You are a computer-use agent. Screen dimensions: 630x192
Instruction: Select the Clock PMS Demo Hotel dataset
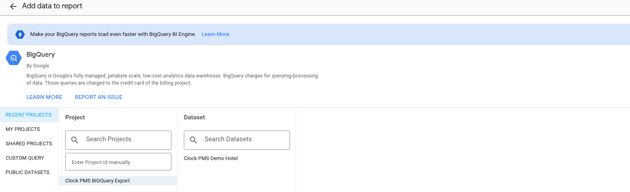(x=211, y=158)
